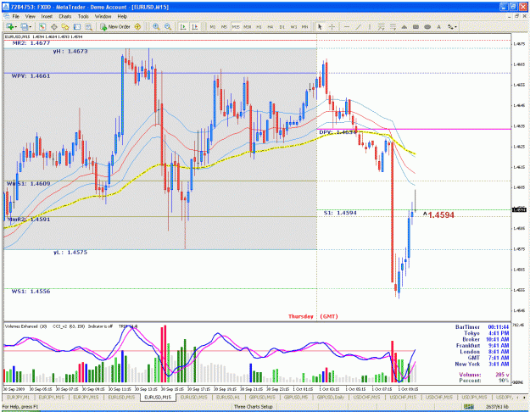Expand the arrows objects dropdown arrow
Viewport: 530px width, 412px height.
(455, 27)
